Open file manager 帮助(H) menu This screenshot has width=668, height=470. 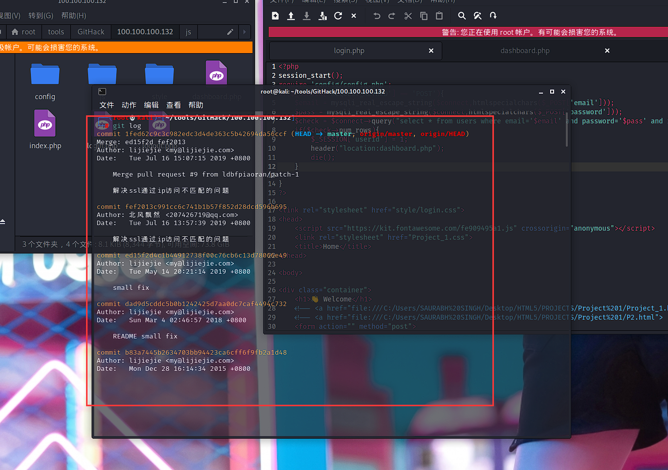point(74,16)
